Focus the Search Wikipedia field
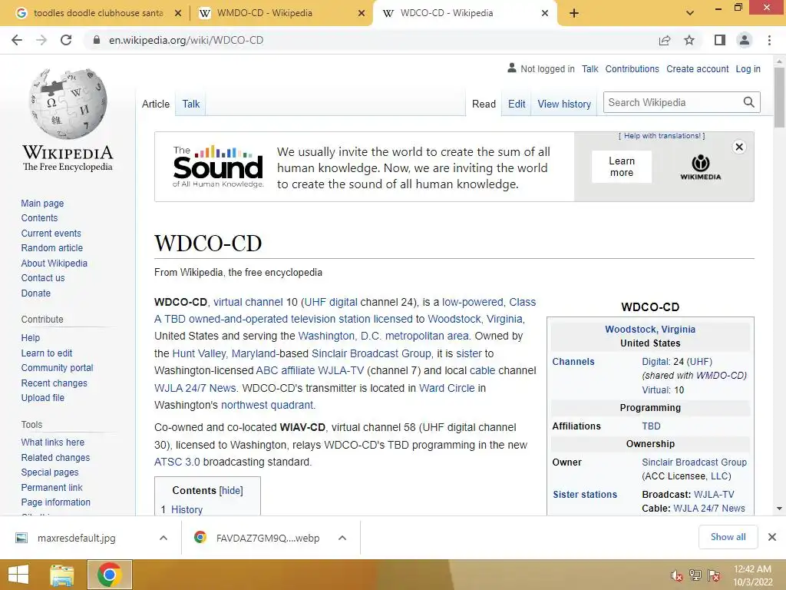The width and height of the screenshot is (786, 590). (x=673, y=102)
